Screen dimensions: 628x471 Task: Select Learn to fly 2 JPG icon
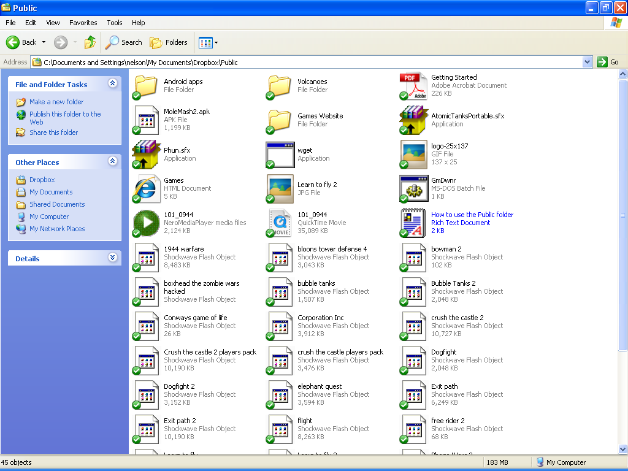pos(280,189)
